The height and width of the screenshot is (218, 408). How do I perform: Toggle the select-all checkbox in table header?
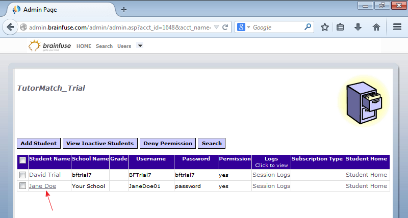(22, 160)
